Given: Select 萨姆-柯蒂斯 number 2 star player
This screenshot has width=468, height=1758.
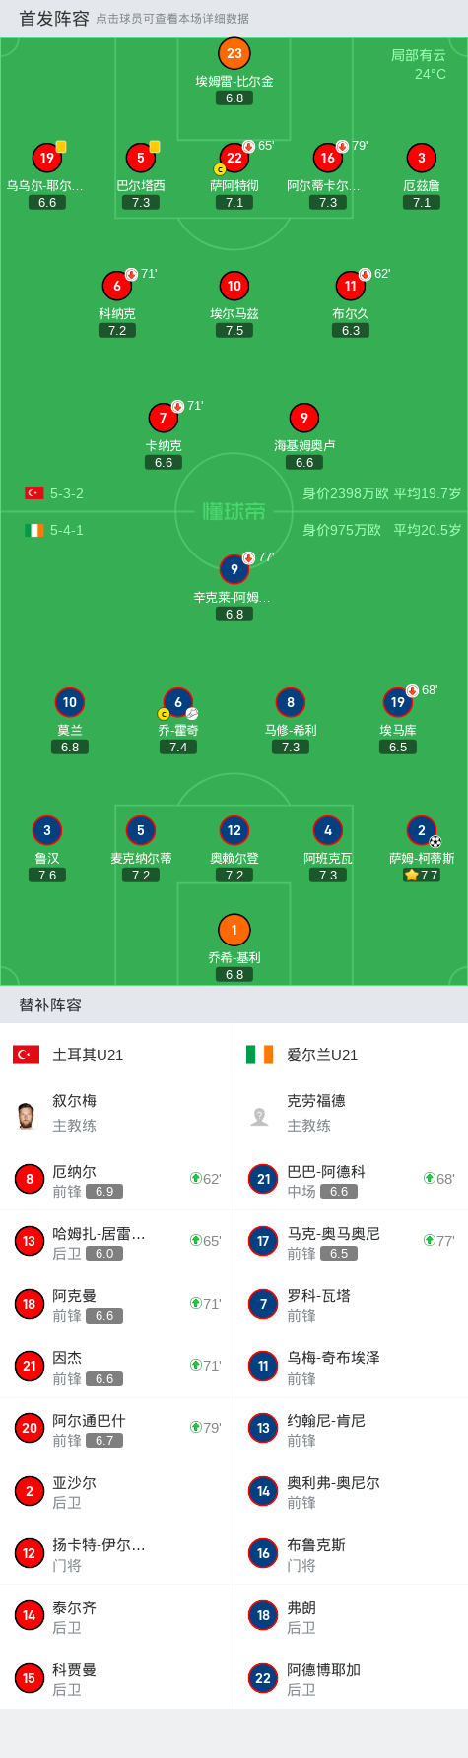Looking at the screenshot, I should pyautogui.click(x=422, y=830).
